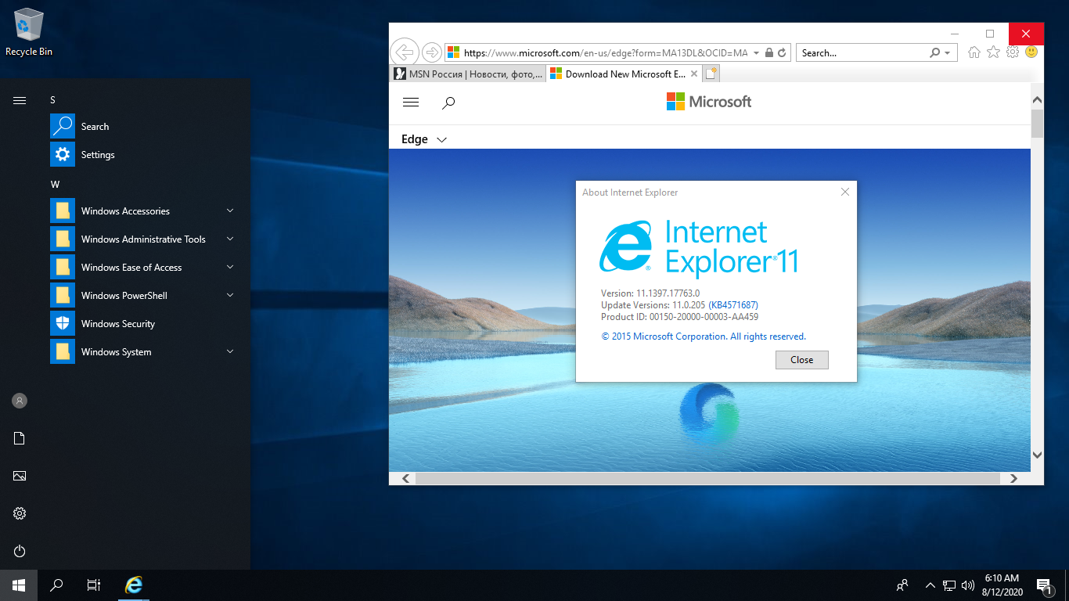Viewport: 1069px width, 601px height.
Task: Open Action Center notifications icon
Action: 1043,585
